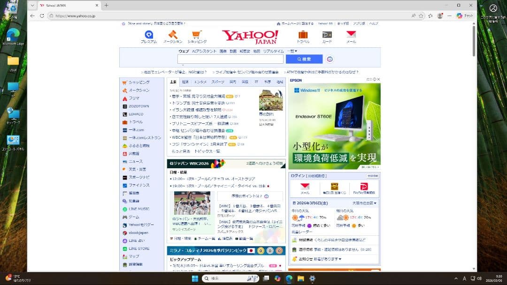
Task: Click the blue 検索 search button
Action: coord(304,59)
